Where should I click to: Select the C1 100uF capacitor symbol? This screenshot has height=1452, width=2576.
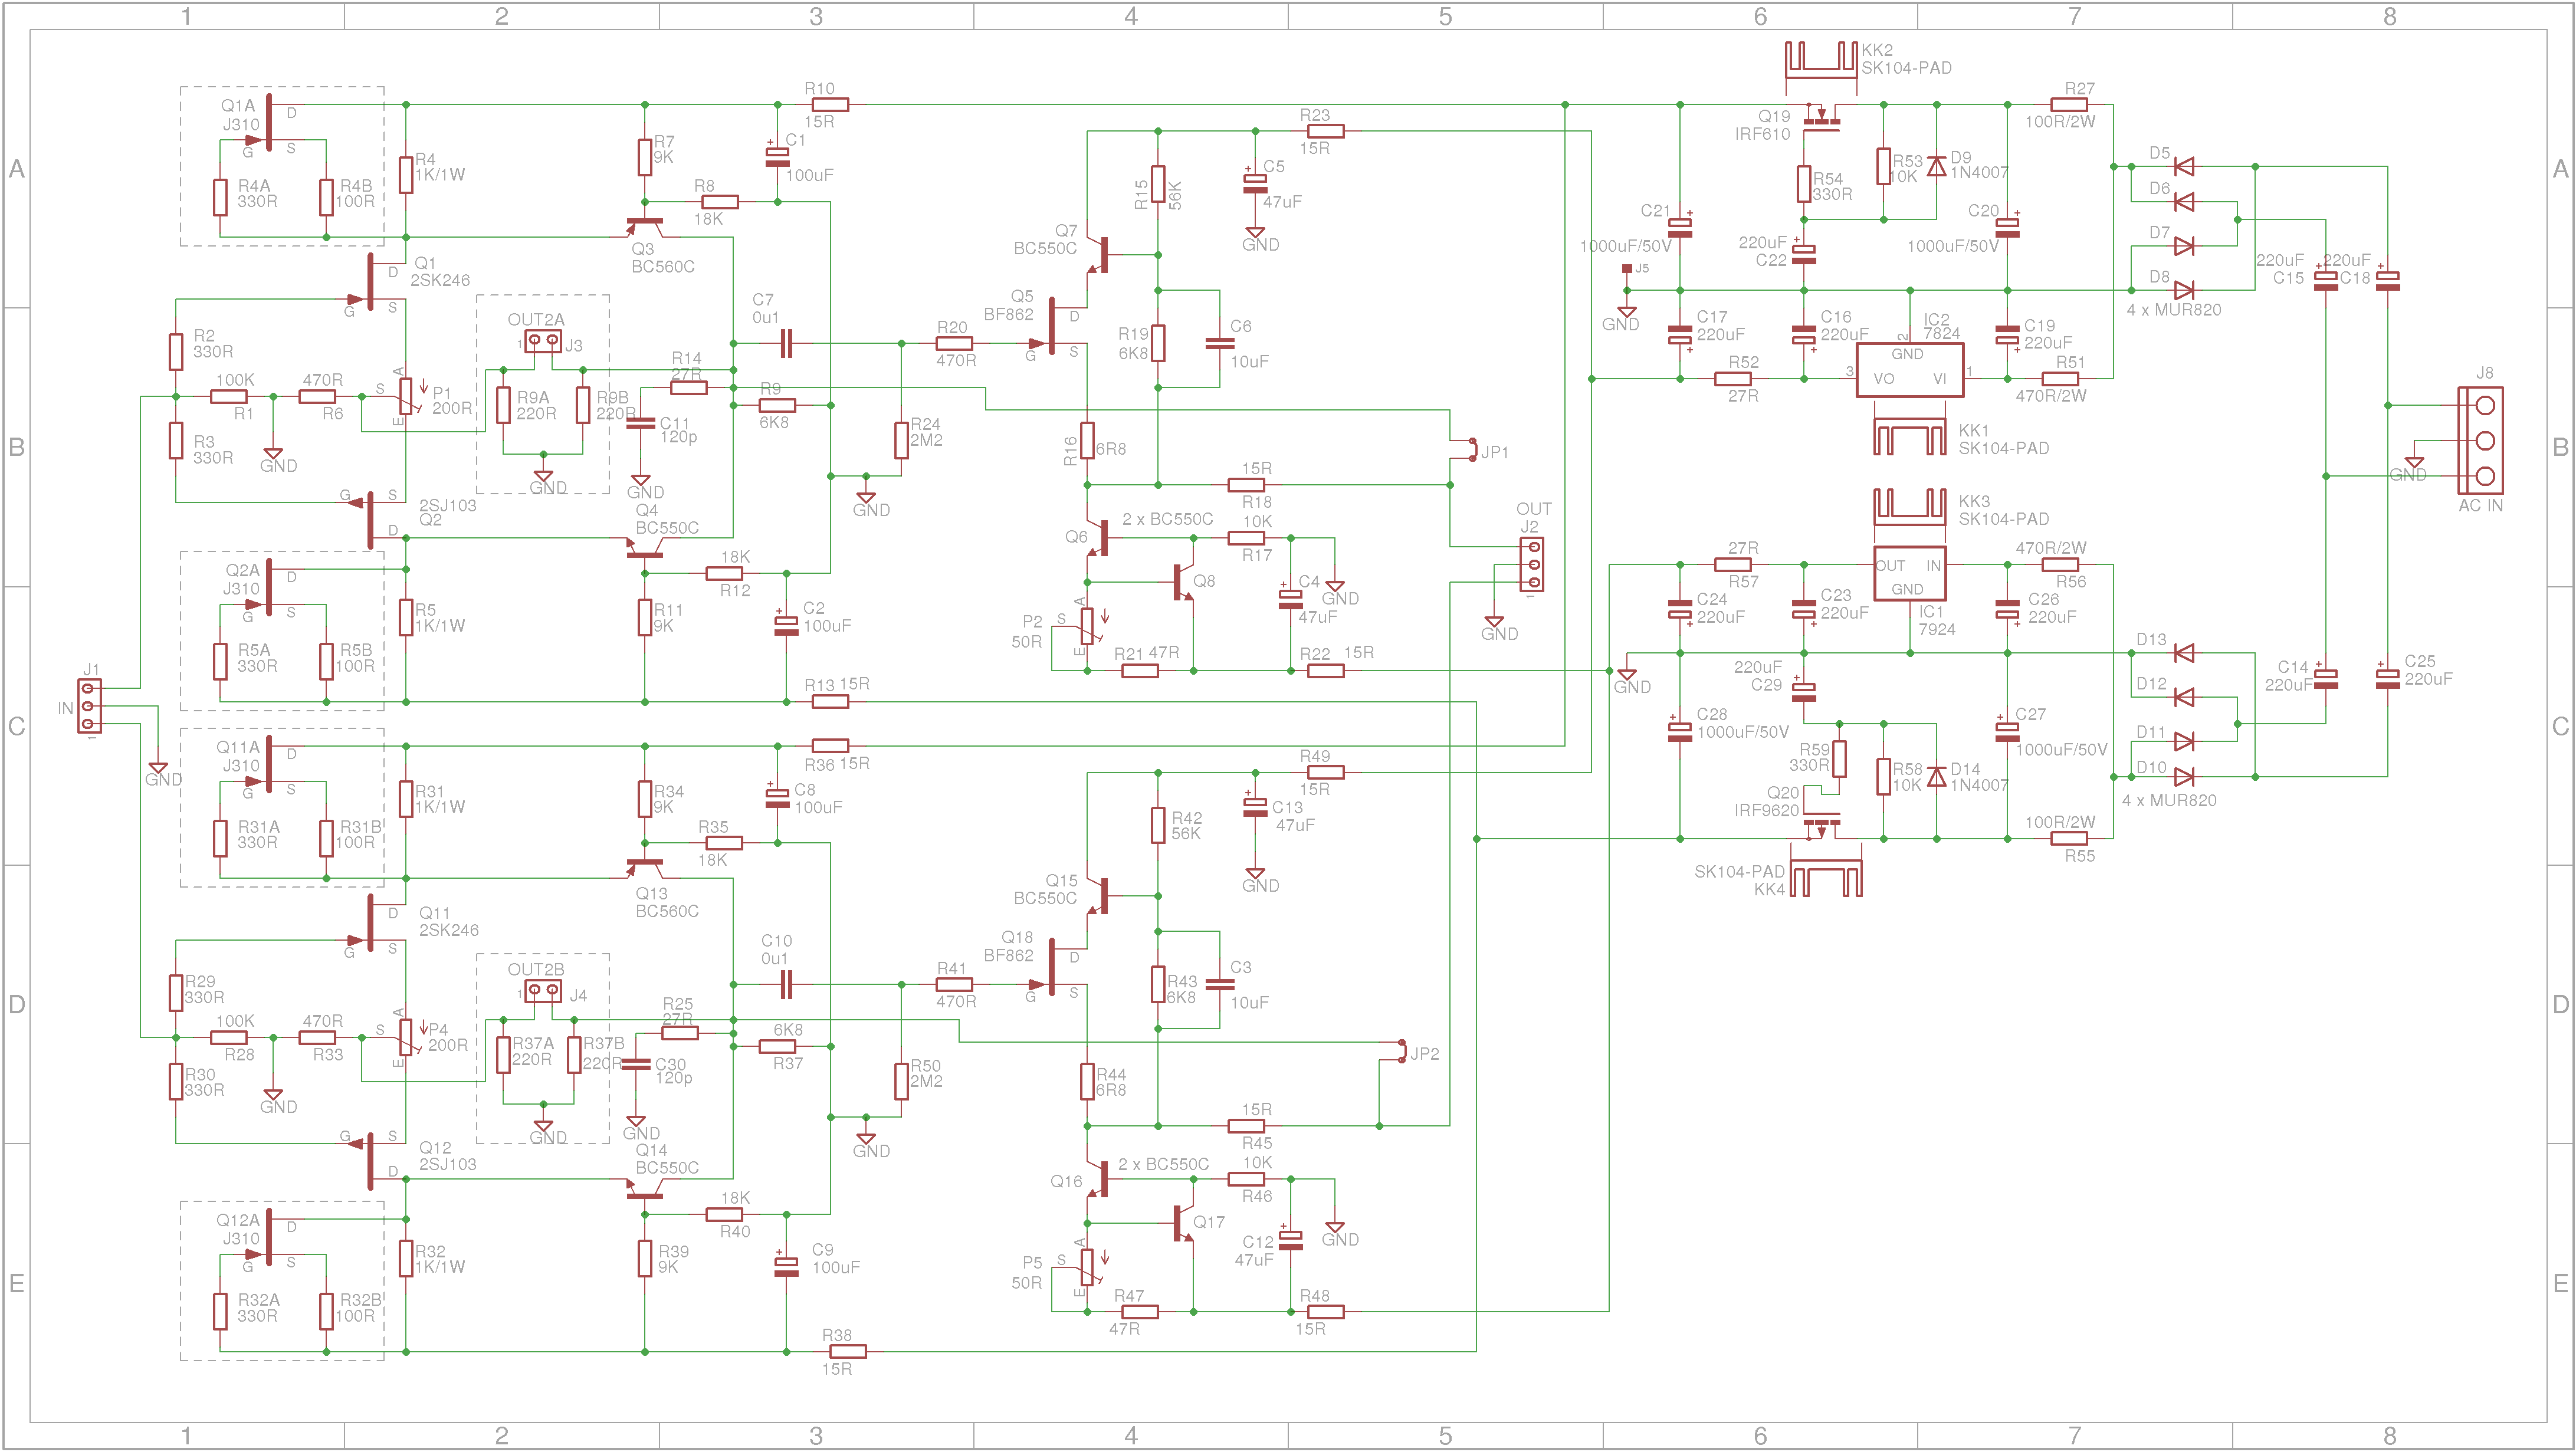coord(777,156)
